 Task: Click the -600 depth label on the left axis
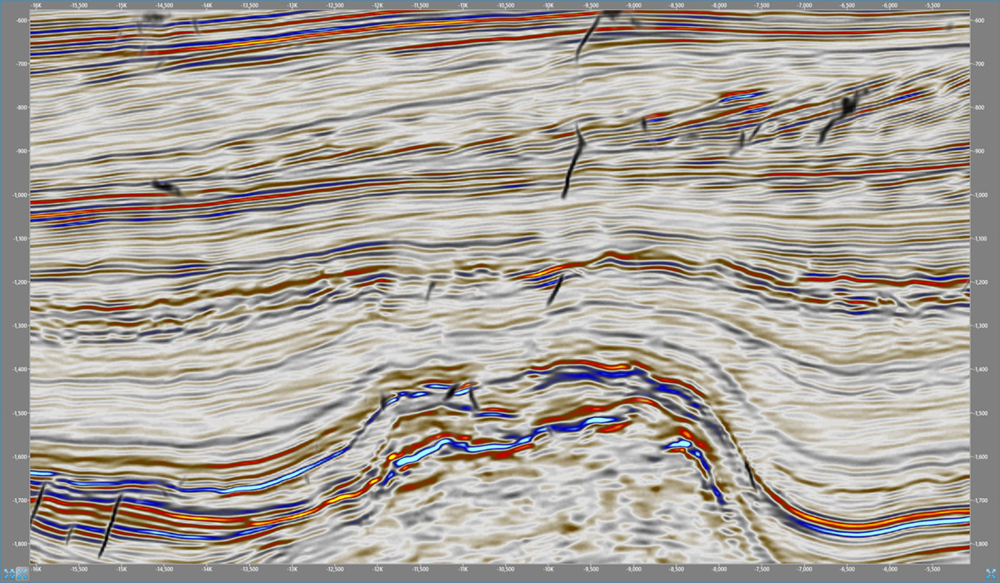pos(22,21)
